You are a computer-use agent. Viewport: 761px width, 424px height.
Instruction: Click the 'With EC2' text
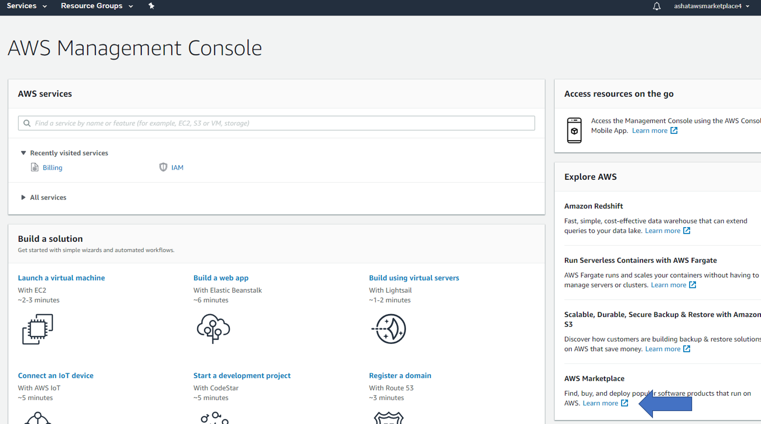pos(32,291)
